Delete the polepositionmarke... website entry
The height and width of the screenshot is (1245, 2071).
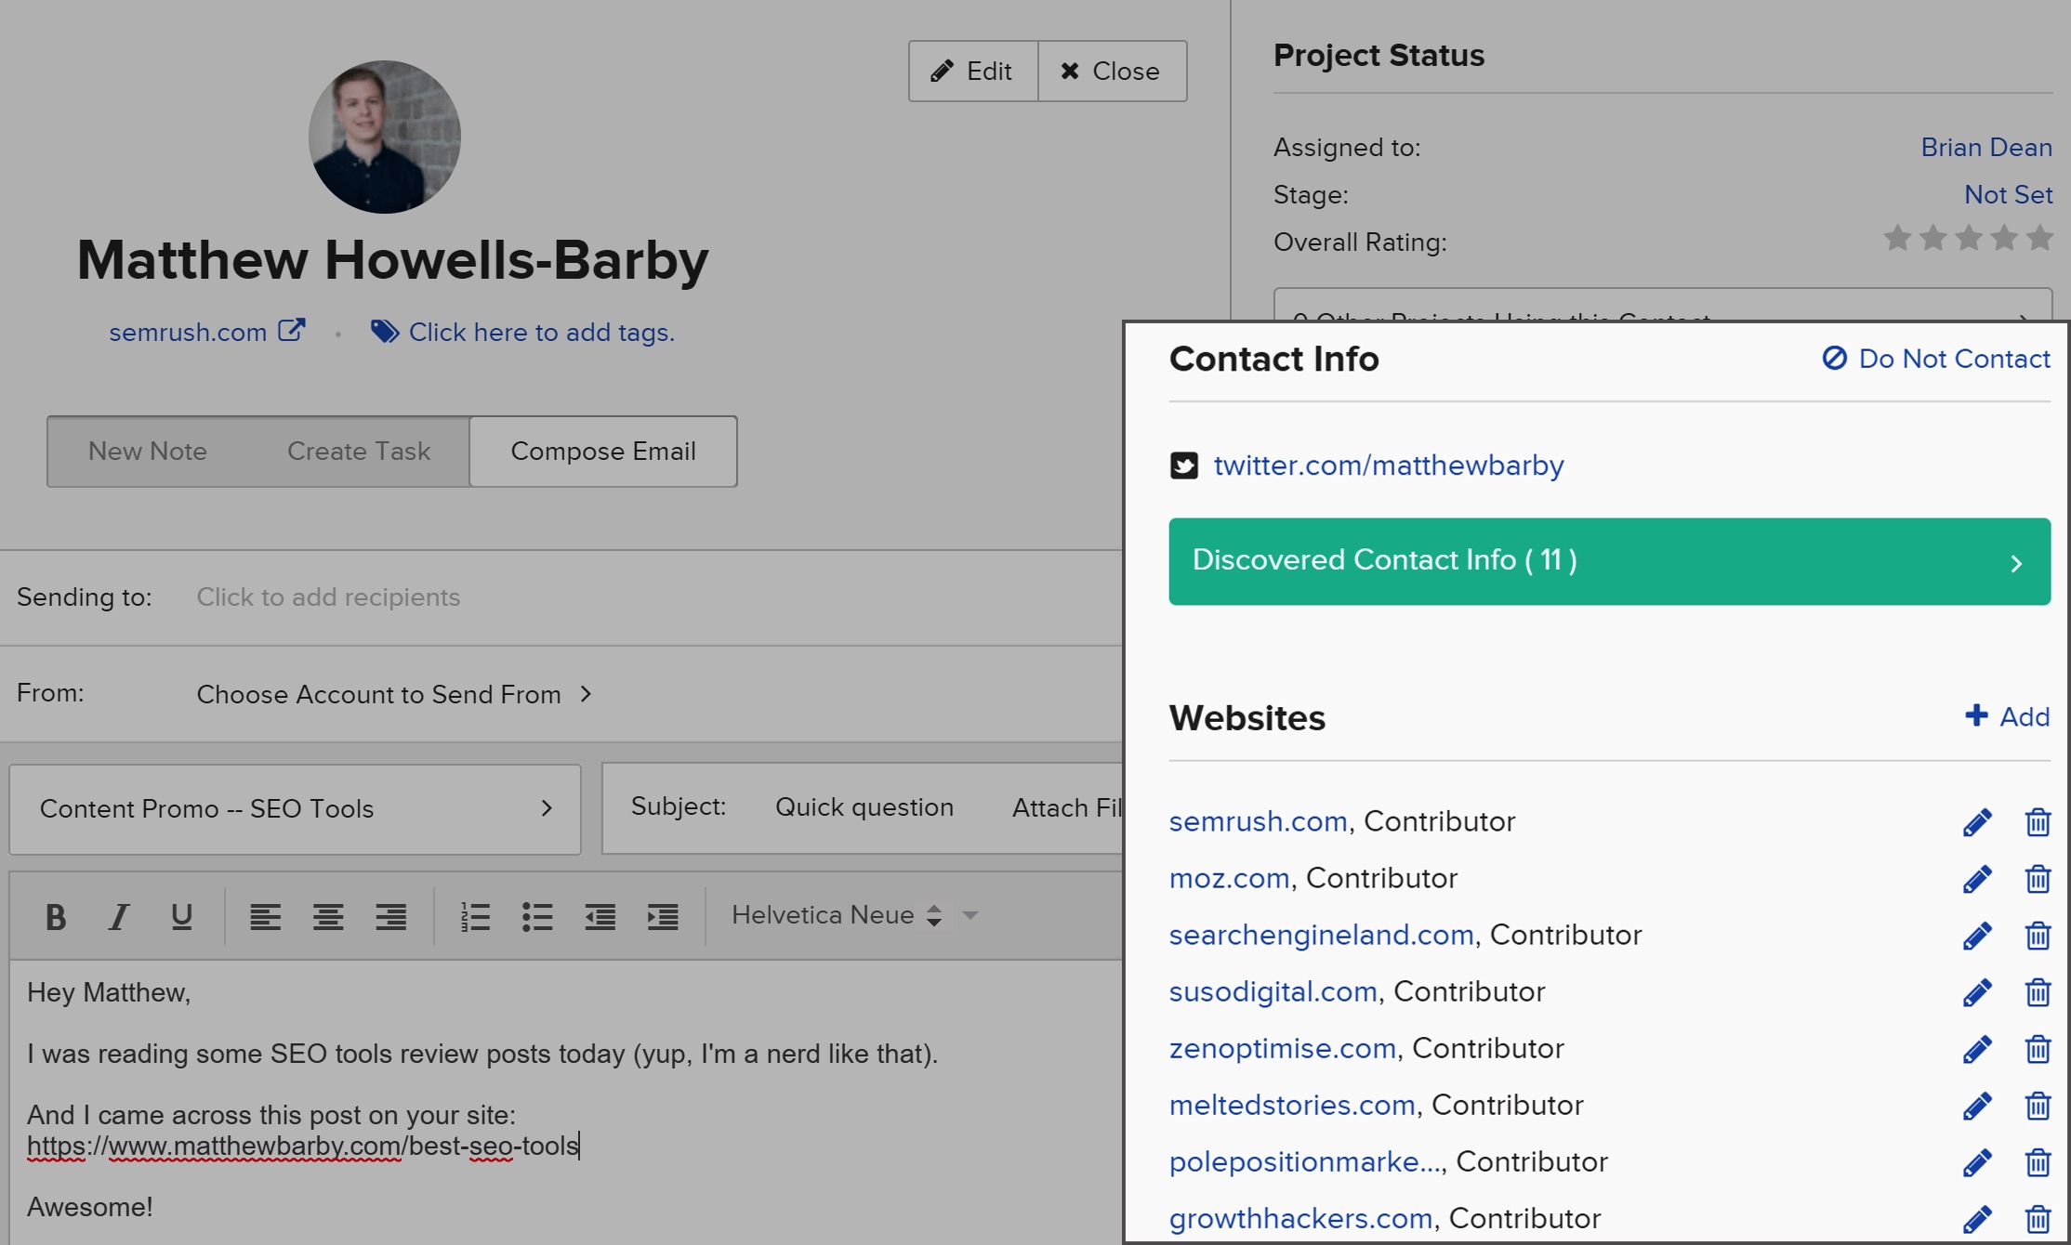(x=2038, y=1162)
